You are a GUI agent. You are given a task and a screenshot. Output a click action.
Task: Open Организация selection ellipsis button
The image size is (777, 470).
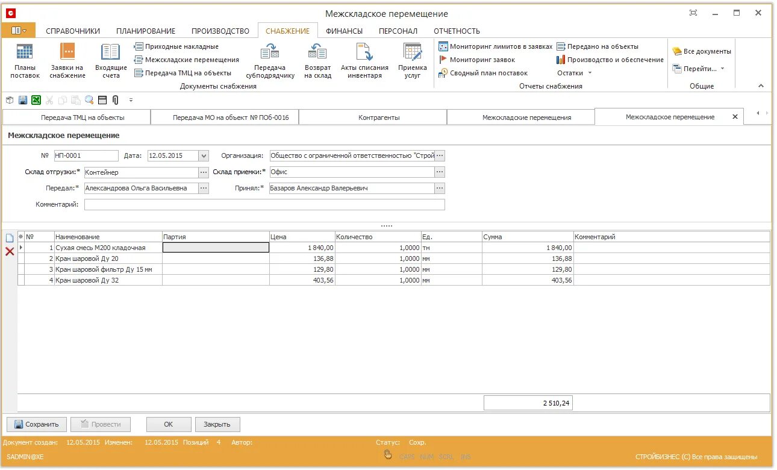point(440,155)
